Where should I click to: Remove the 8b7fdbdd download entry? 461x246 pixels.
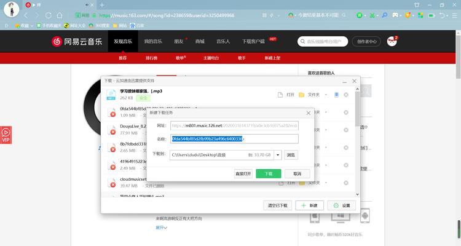coord(346,148)
